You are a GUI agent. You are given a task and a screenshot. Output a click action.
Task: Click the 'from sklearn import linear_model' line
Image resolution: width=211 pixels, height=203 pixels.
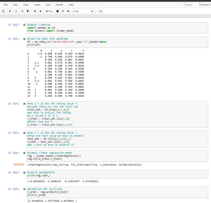pos(50,31)
